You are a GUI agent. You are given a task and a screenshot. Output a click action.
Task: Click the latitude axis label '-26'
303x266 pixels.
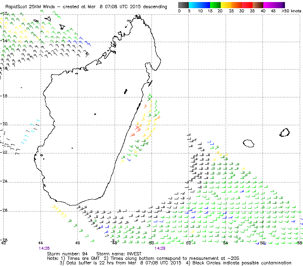[x=4, y=210]
